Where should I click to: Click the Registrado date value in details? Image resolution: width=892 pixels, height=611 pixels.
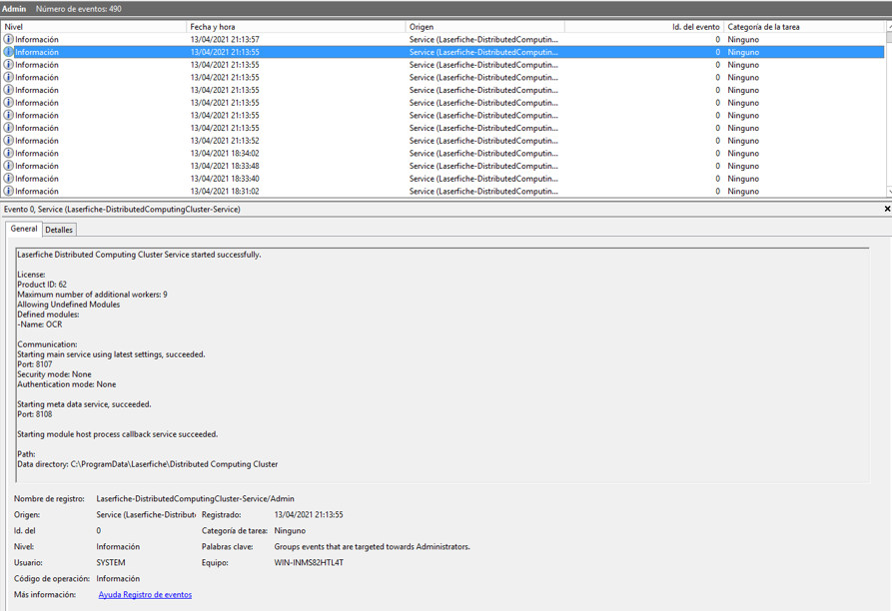click(309, 514)
